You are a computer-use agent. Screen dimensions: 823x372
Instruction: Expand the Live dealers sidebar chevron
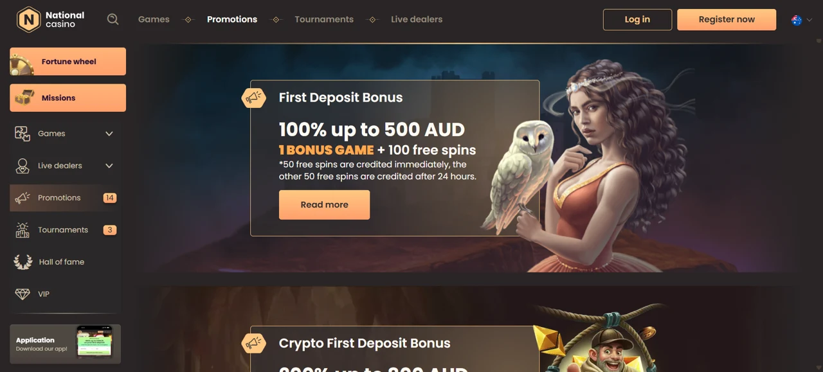click(x=109, y=166)
